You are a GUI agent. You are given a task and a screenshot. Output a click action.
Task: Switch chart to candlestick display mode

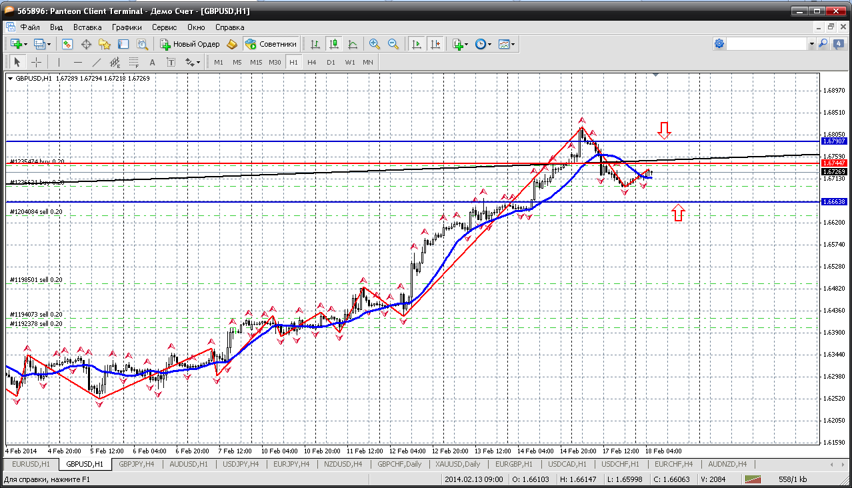[x=334, y=44]
